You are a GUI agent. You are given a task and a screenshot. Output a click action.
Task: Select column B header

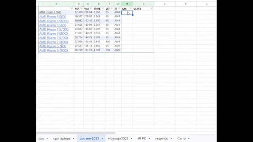pos(56,4)
